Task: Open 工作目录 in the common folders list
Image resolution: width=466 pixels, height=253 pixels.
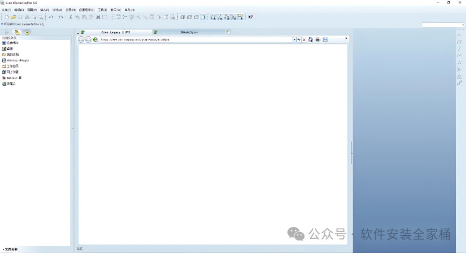Action: (10, 66)
